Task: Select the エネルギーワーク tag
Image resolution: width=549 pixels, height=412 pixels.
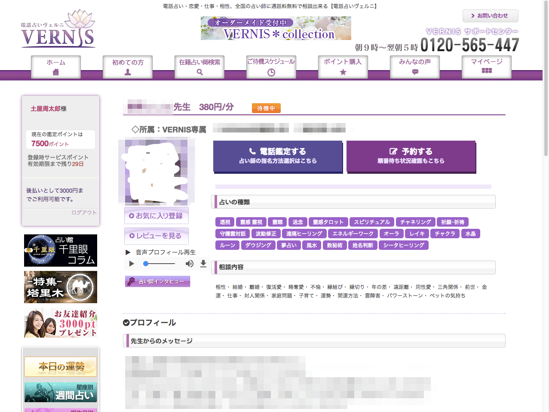Action: 353,234
